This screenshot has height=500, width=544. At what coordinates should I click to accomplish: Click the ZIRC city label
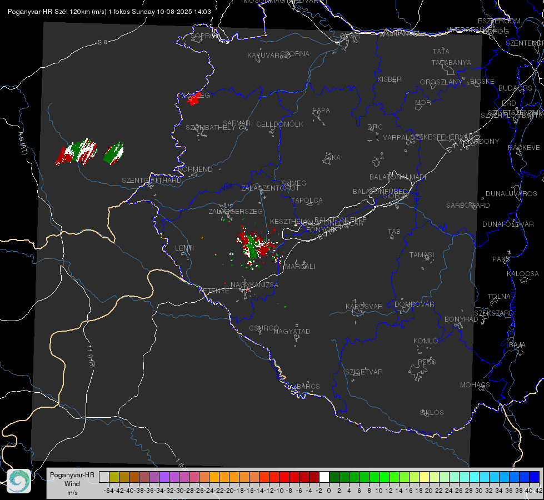point(375,127)
